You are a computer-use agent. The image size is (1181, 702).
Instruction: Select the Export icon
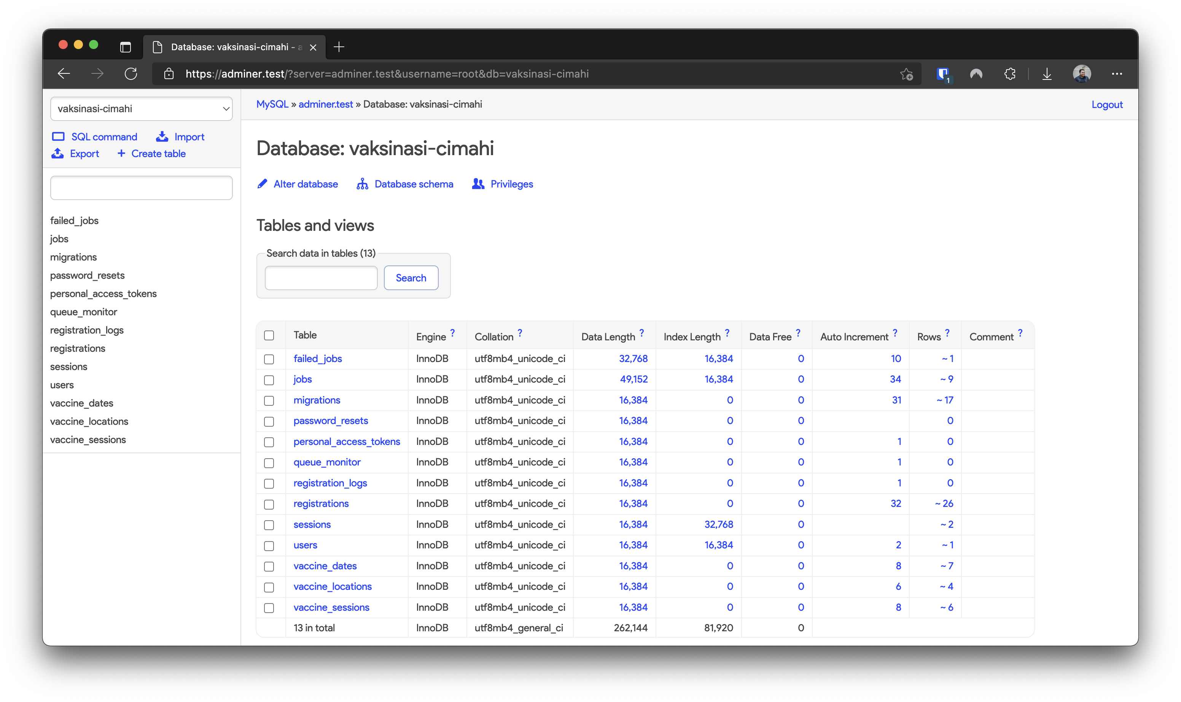(x=58, y=154)
